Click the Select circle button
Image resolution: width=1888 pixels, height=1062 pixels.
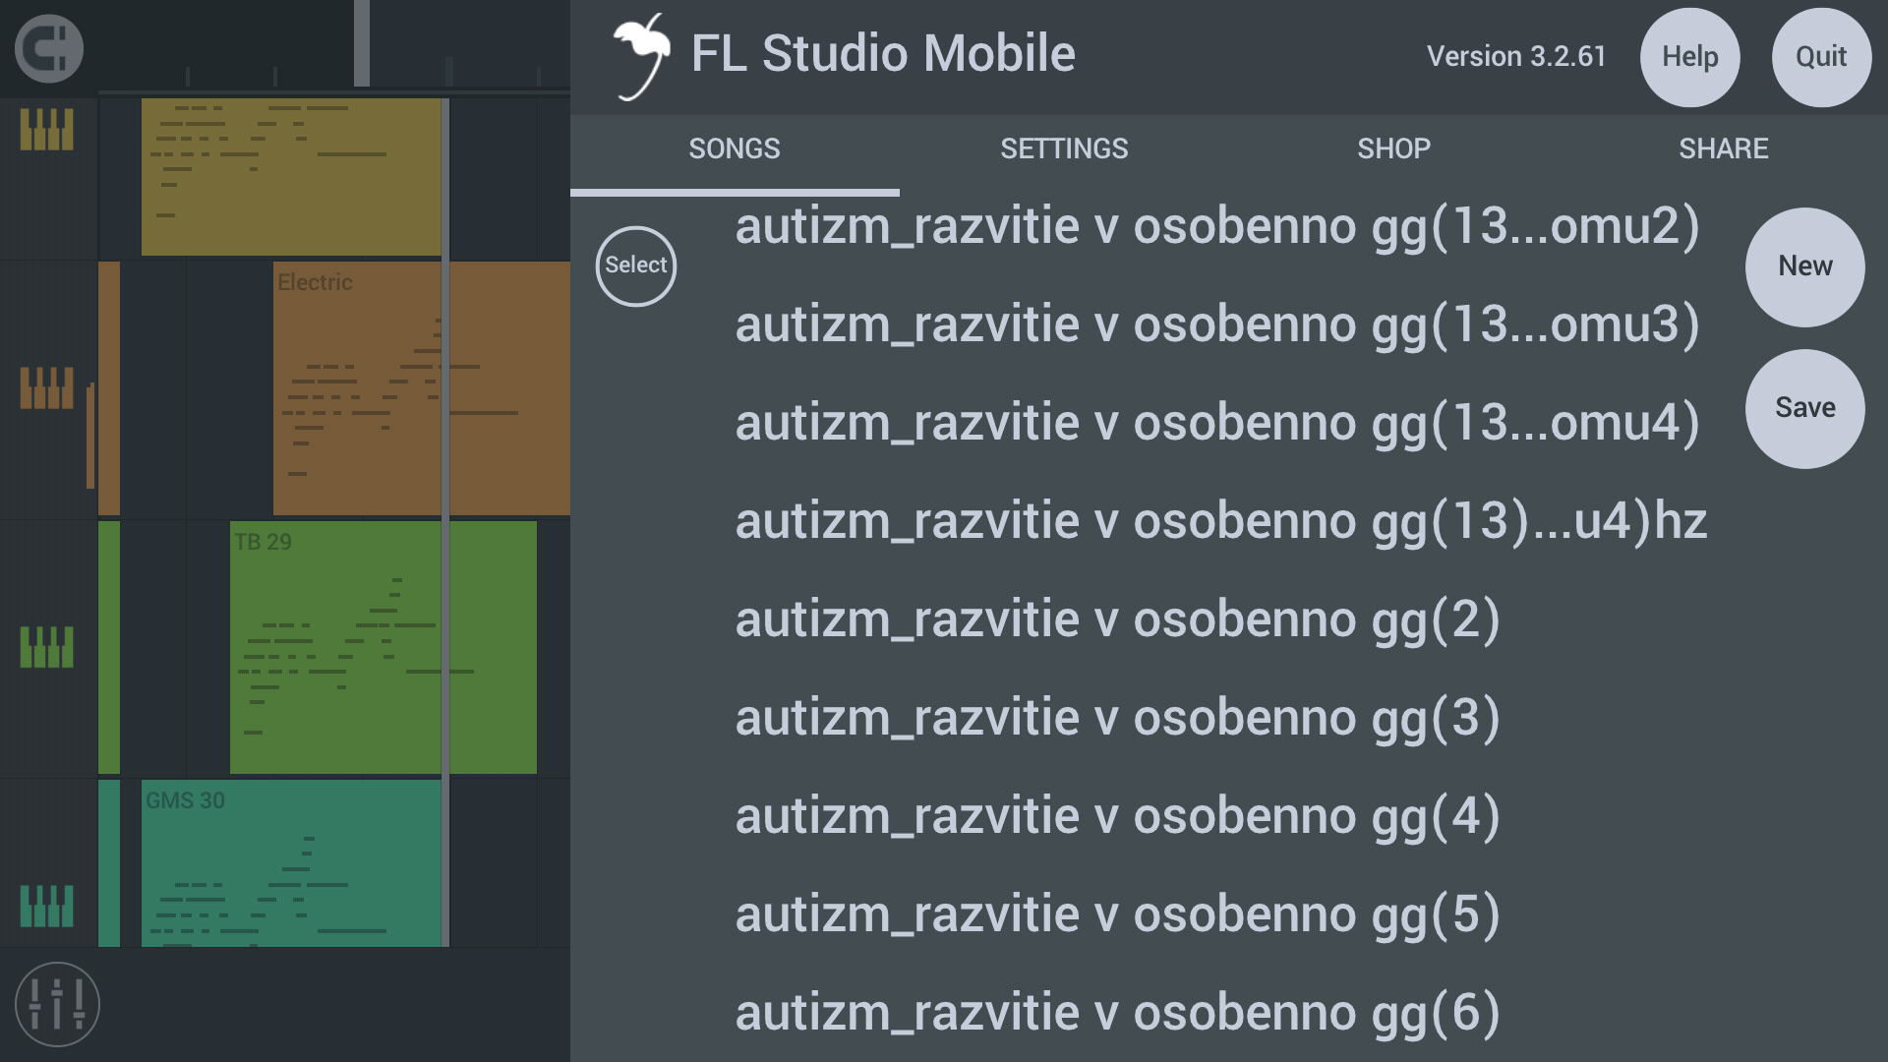point(634,265)
